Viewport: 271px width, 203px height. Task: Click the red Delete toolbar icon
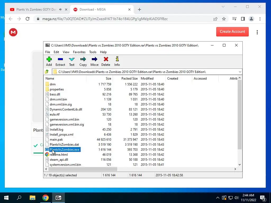(x=106, y=59)
